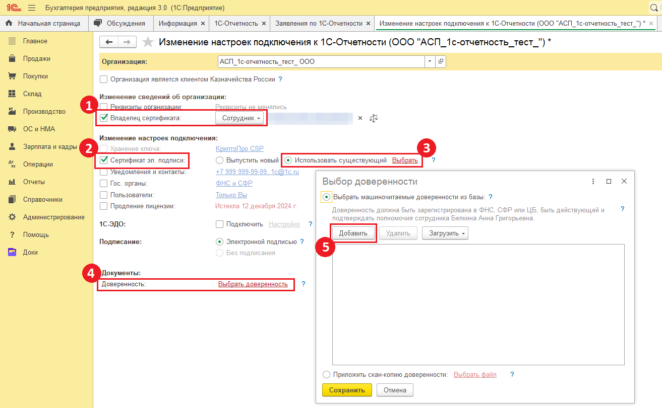Viewport: 662px width, 408px height.
Task: Open the Продажи section icon
Action: [x=13, y=58]
